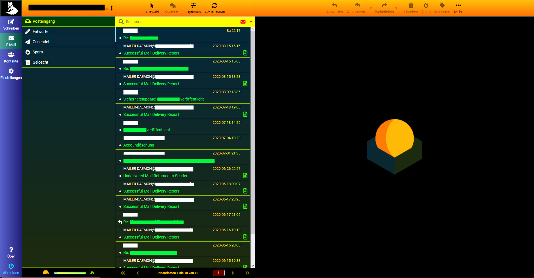Select the Entwürfe folder
Screen dimensions: 534x278
tap(40, 32)
